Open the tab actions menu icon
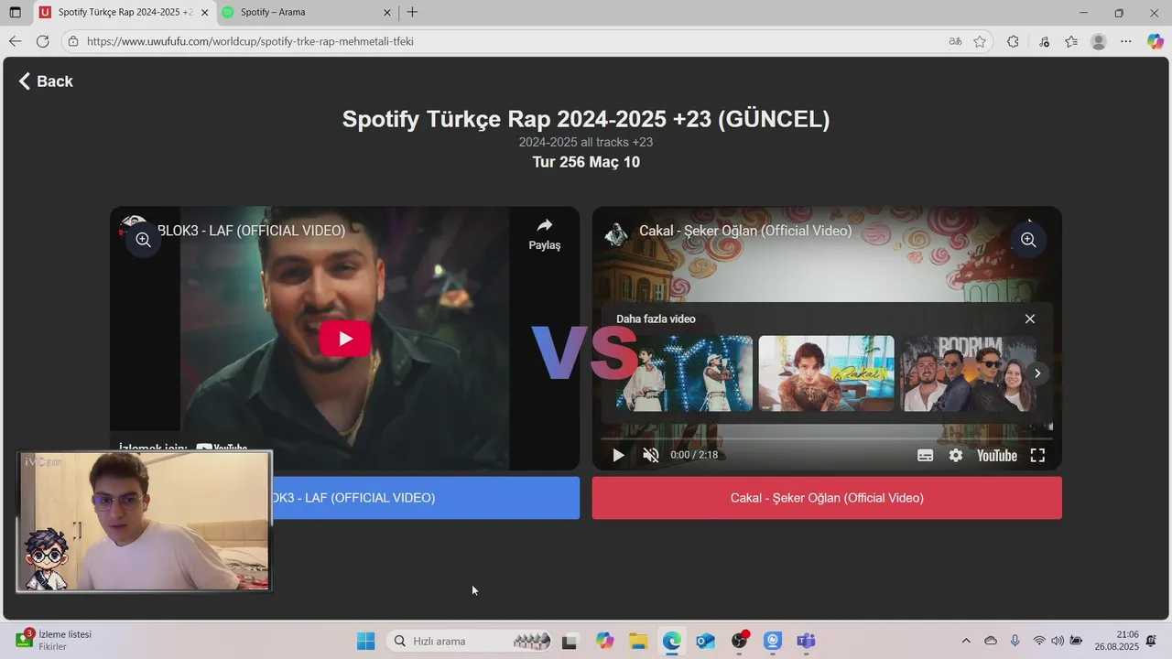 click(15, 13)
